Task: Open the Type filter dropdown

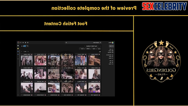Action: point(99,49)
